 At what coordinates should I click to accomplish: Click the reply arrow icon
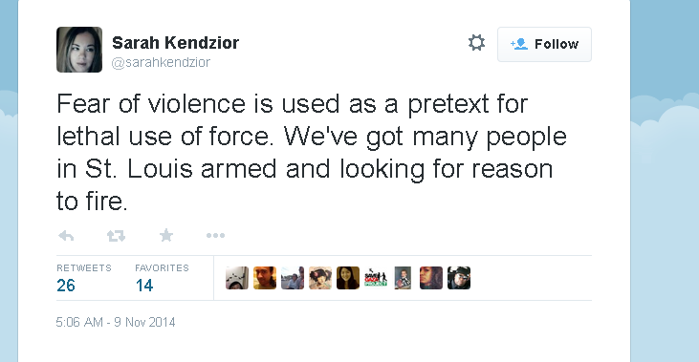66,236
